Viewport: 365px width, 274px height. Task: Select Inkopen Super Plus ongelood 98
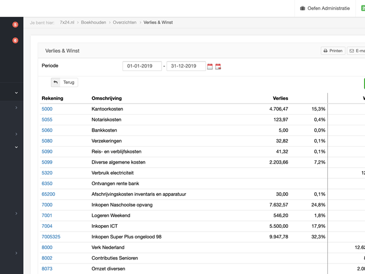(x=126, y=237)
